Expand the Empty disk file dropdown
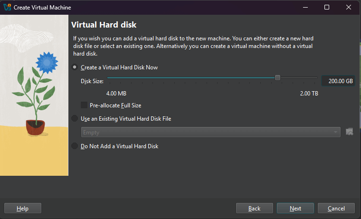The width and height of the screenshot is (361, 219). click(211, 132)
